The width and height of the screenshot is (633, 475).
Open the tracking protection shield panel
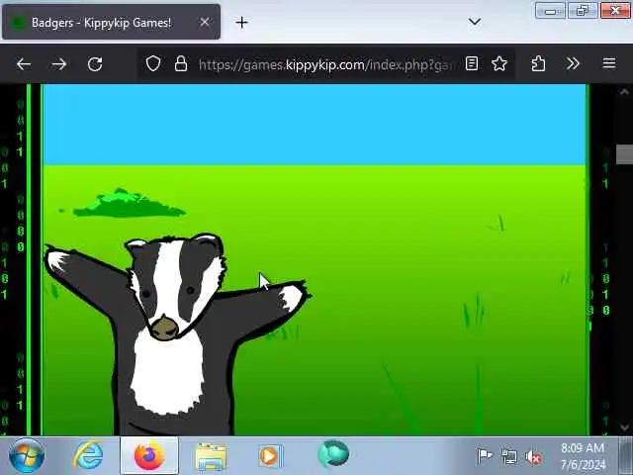point(153,63)
